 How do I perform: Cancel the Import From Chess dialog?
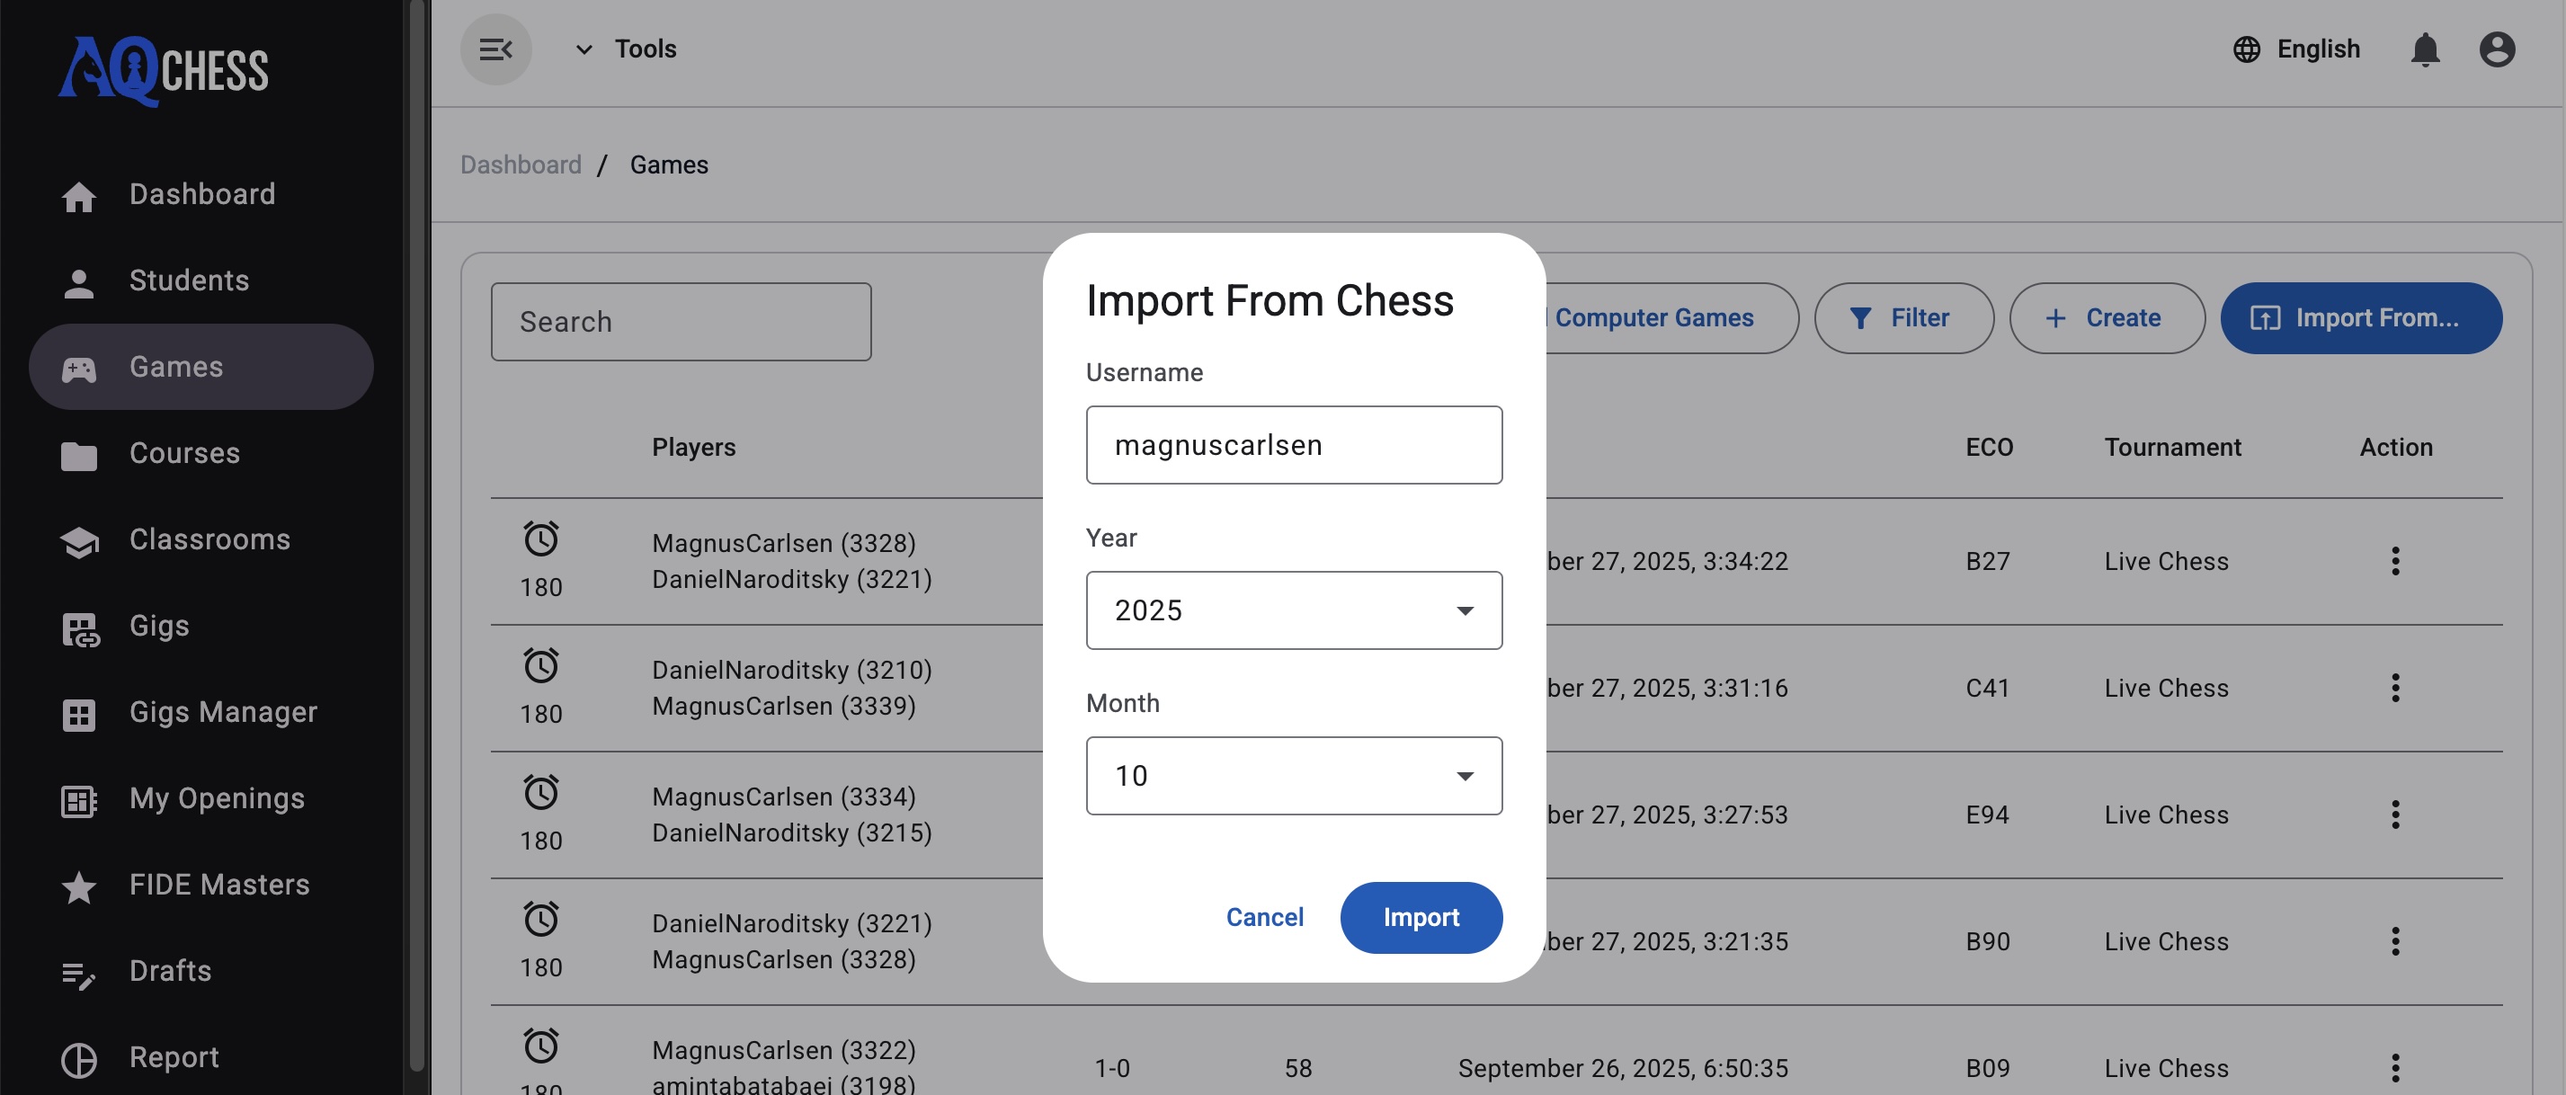pyautogui.click(x=1264, y=917)
